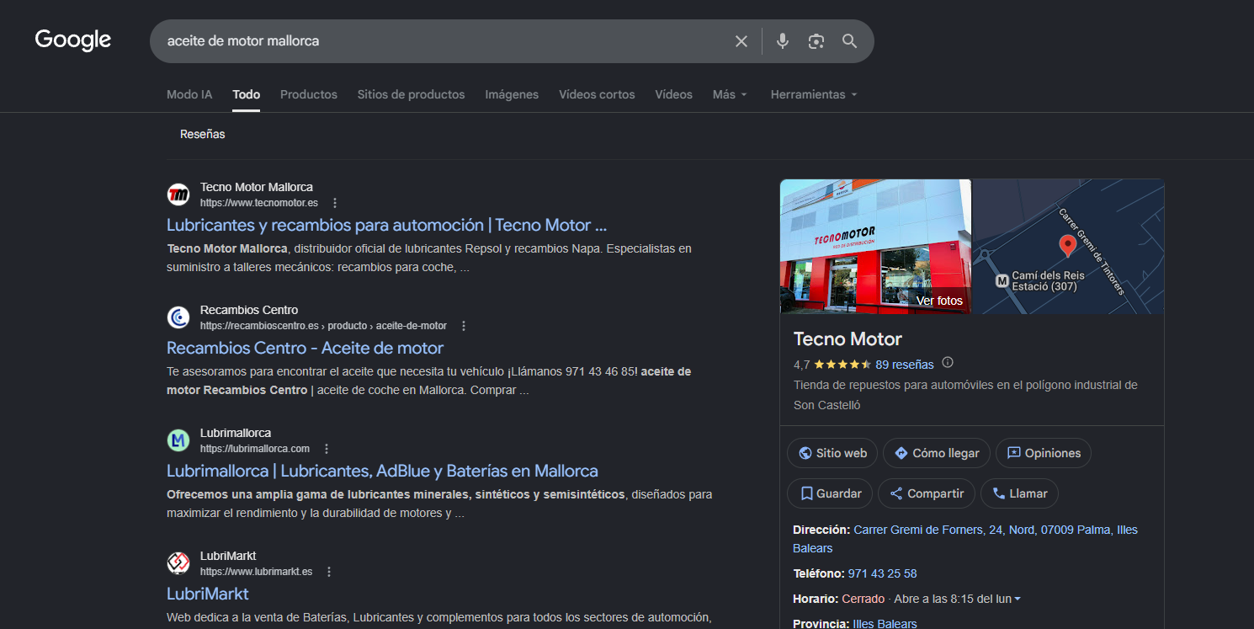Open Lubricantes y recambios Tecno Motor link
This screenshot has height=629, width=1254.
[386, 225]
